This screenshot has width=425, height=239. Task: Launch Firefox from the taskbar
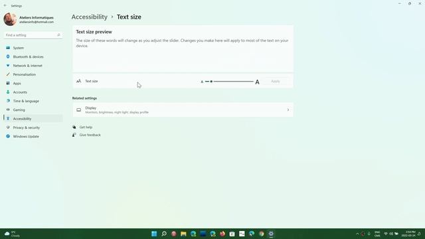[222, 234]
